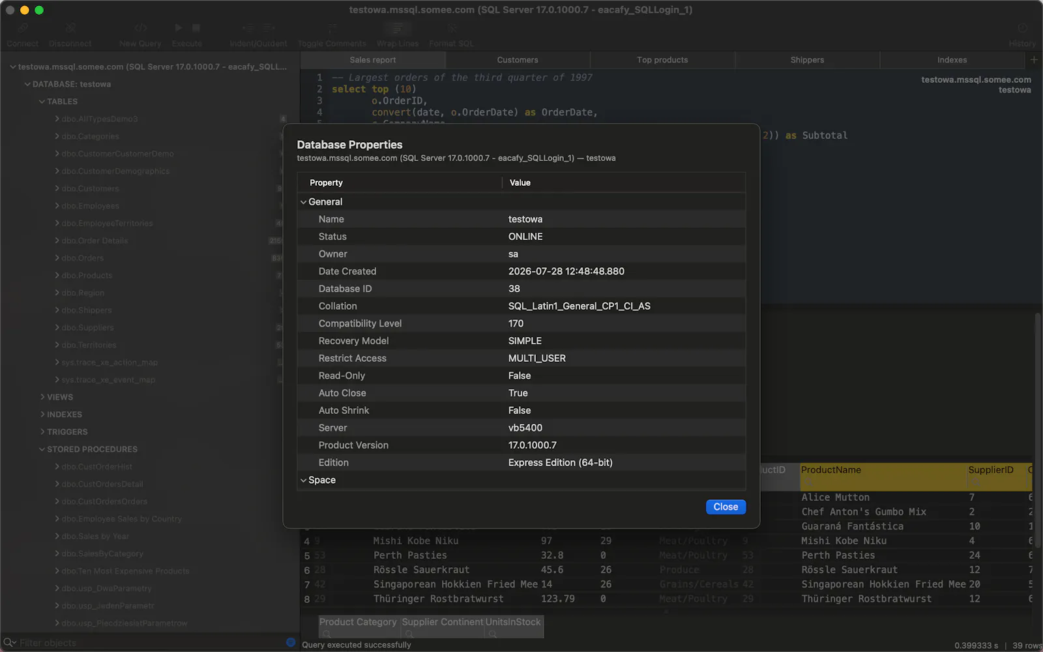Image resolution: width=1043 pixels, height=652 pixels.
Task: Click Alice Mutton cell in results grid
Action: click(x=835, y=497)
